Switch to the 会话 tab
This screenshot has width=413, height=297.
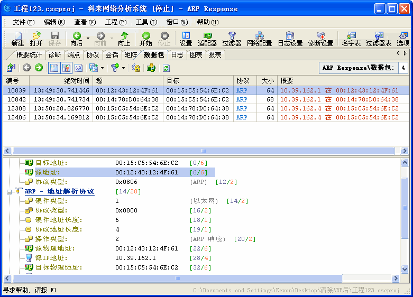pos(112,55)
